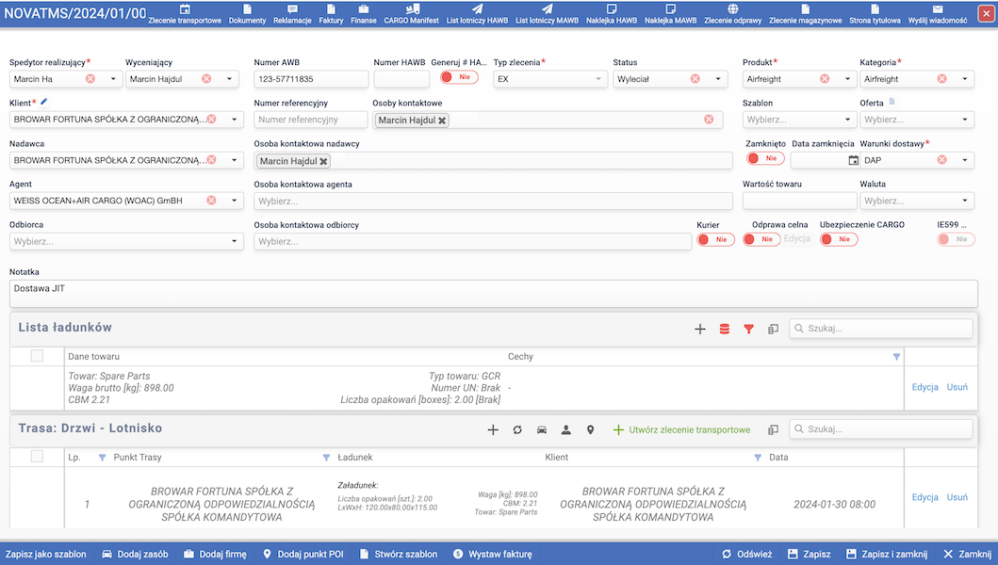998x565 pixels.
Task: Click Zapisz i zamknij in the bottom bar
Action: tap(887, 555)
